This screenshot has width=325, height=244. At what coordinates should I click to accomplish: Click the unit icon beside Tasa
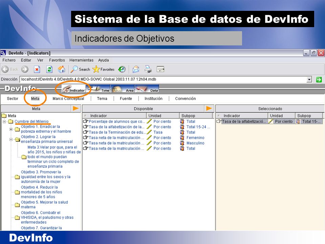149,133
